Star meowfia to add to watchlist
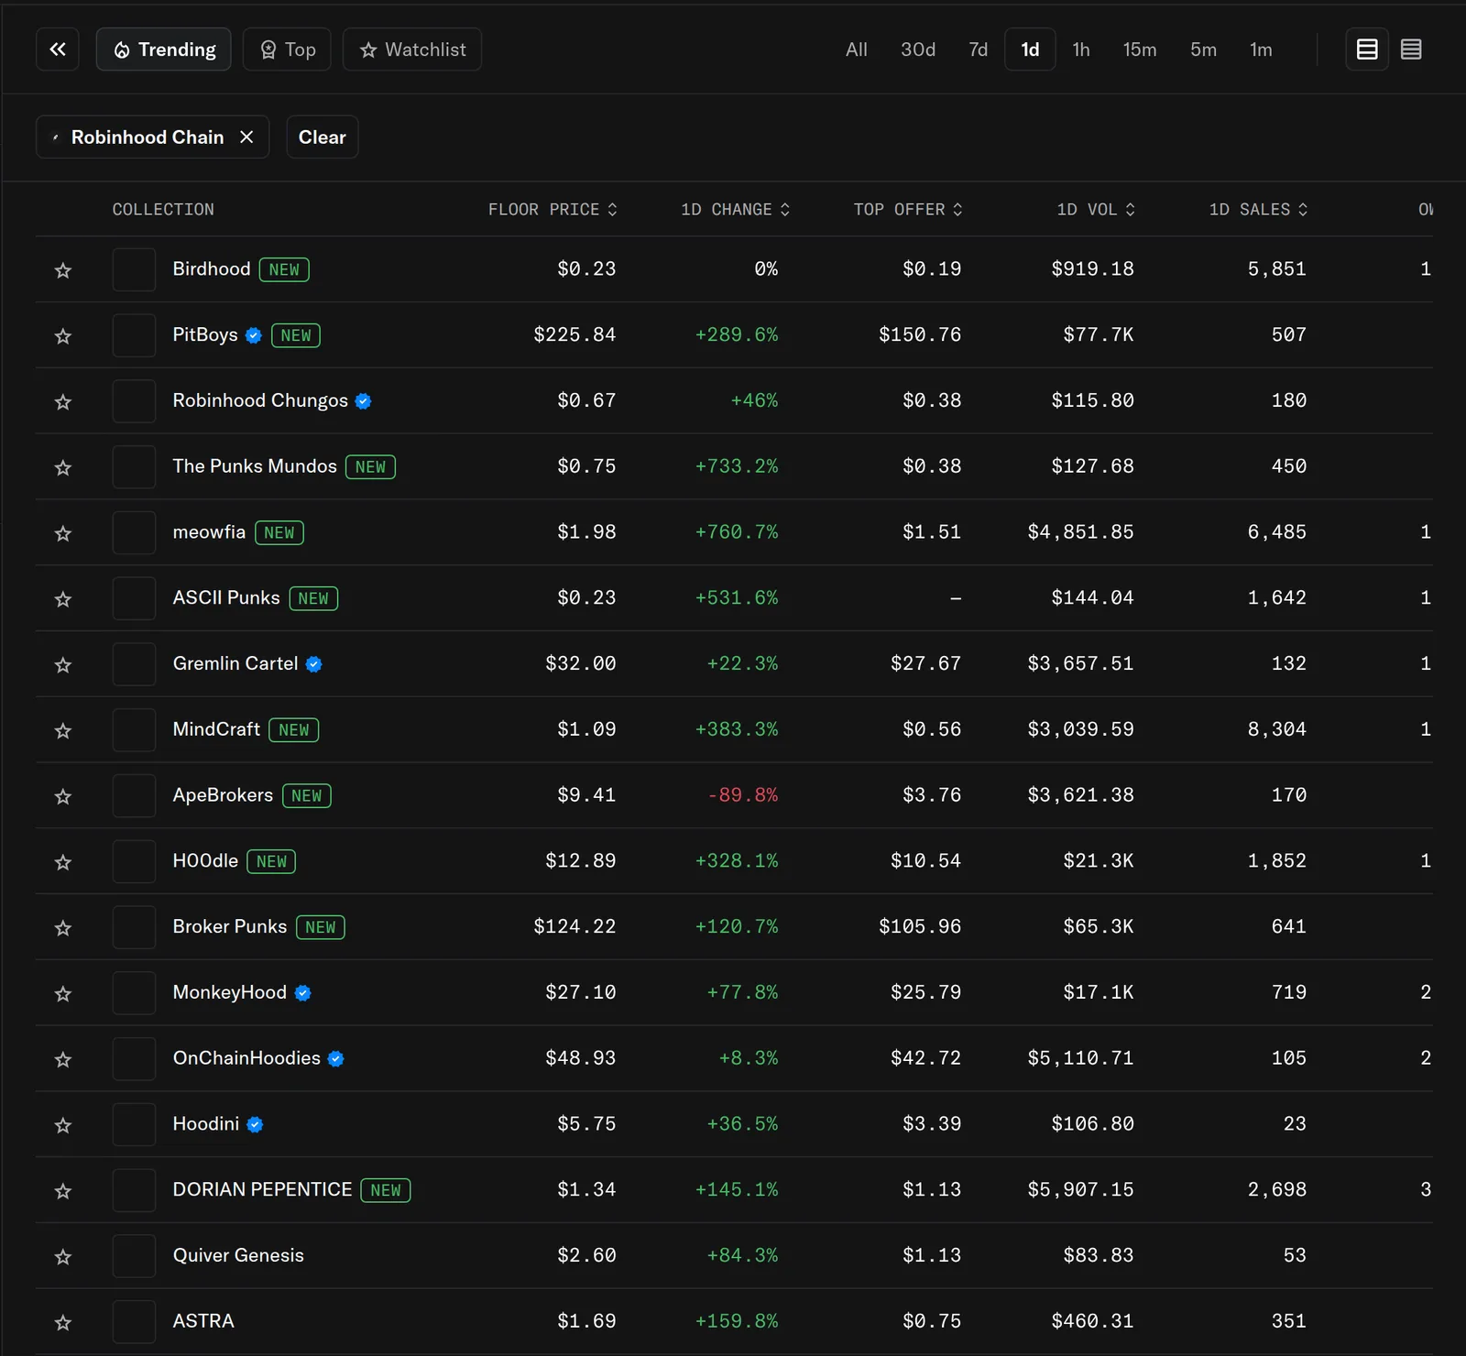This screenshot has height=1356, width=1466. click(63, 533)
